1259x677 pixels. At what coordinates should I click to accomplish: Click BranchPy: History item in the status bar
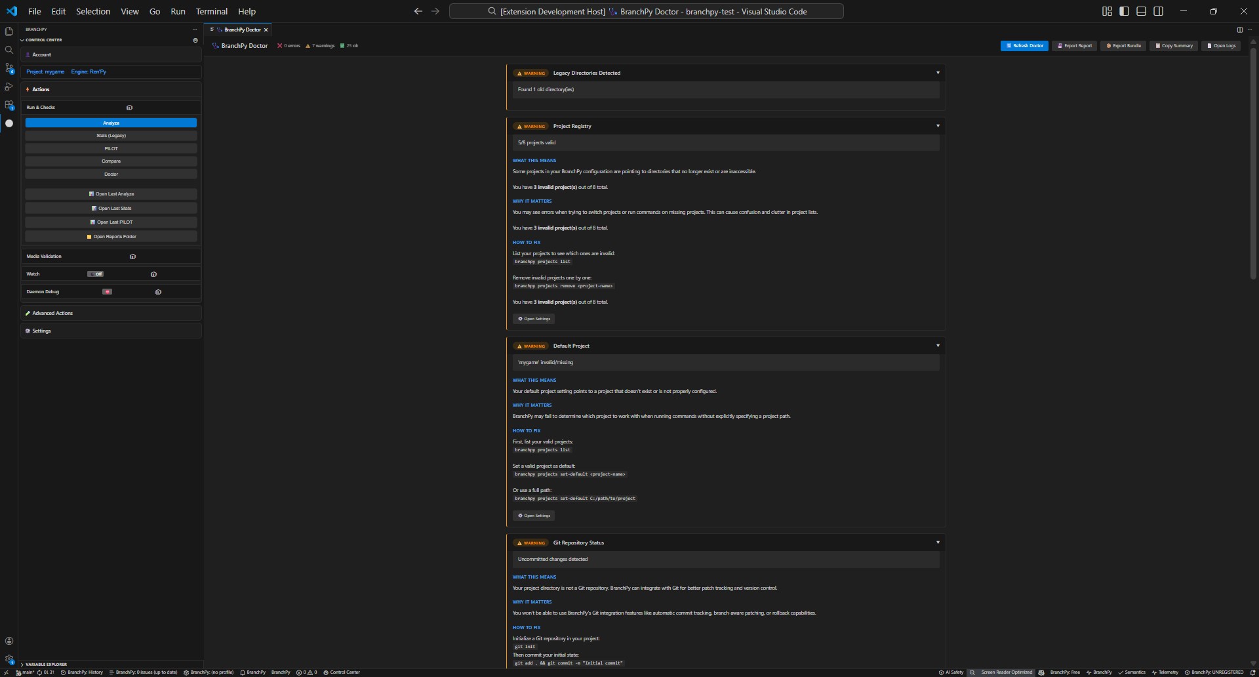pyautogui.click(x=82, y=672)
